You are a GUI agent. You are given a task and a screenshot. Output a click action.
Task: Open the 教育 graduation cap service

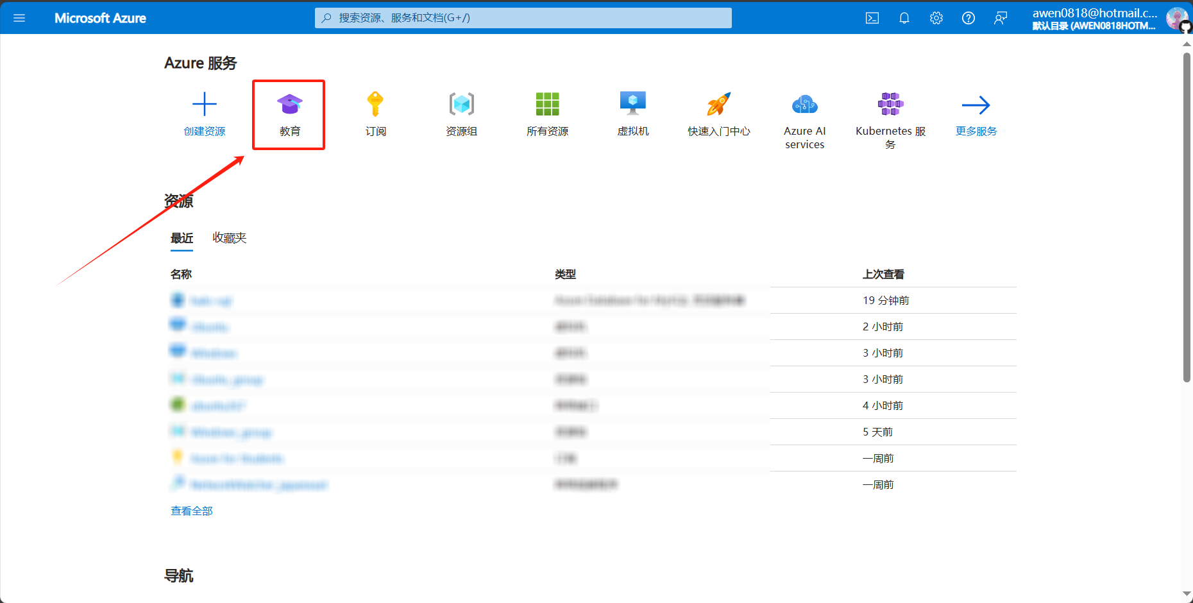(289, 104)
